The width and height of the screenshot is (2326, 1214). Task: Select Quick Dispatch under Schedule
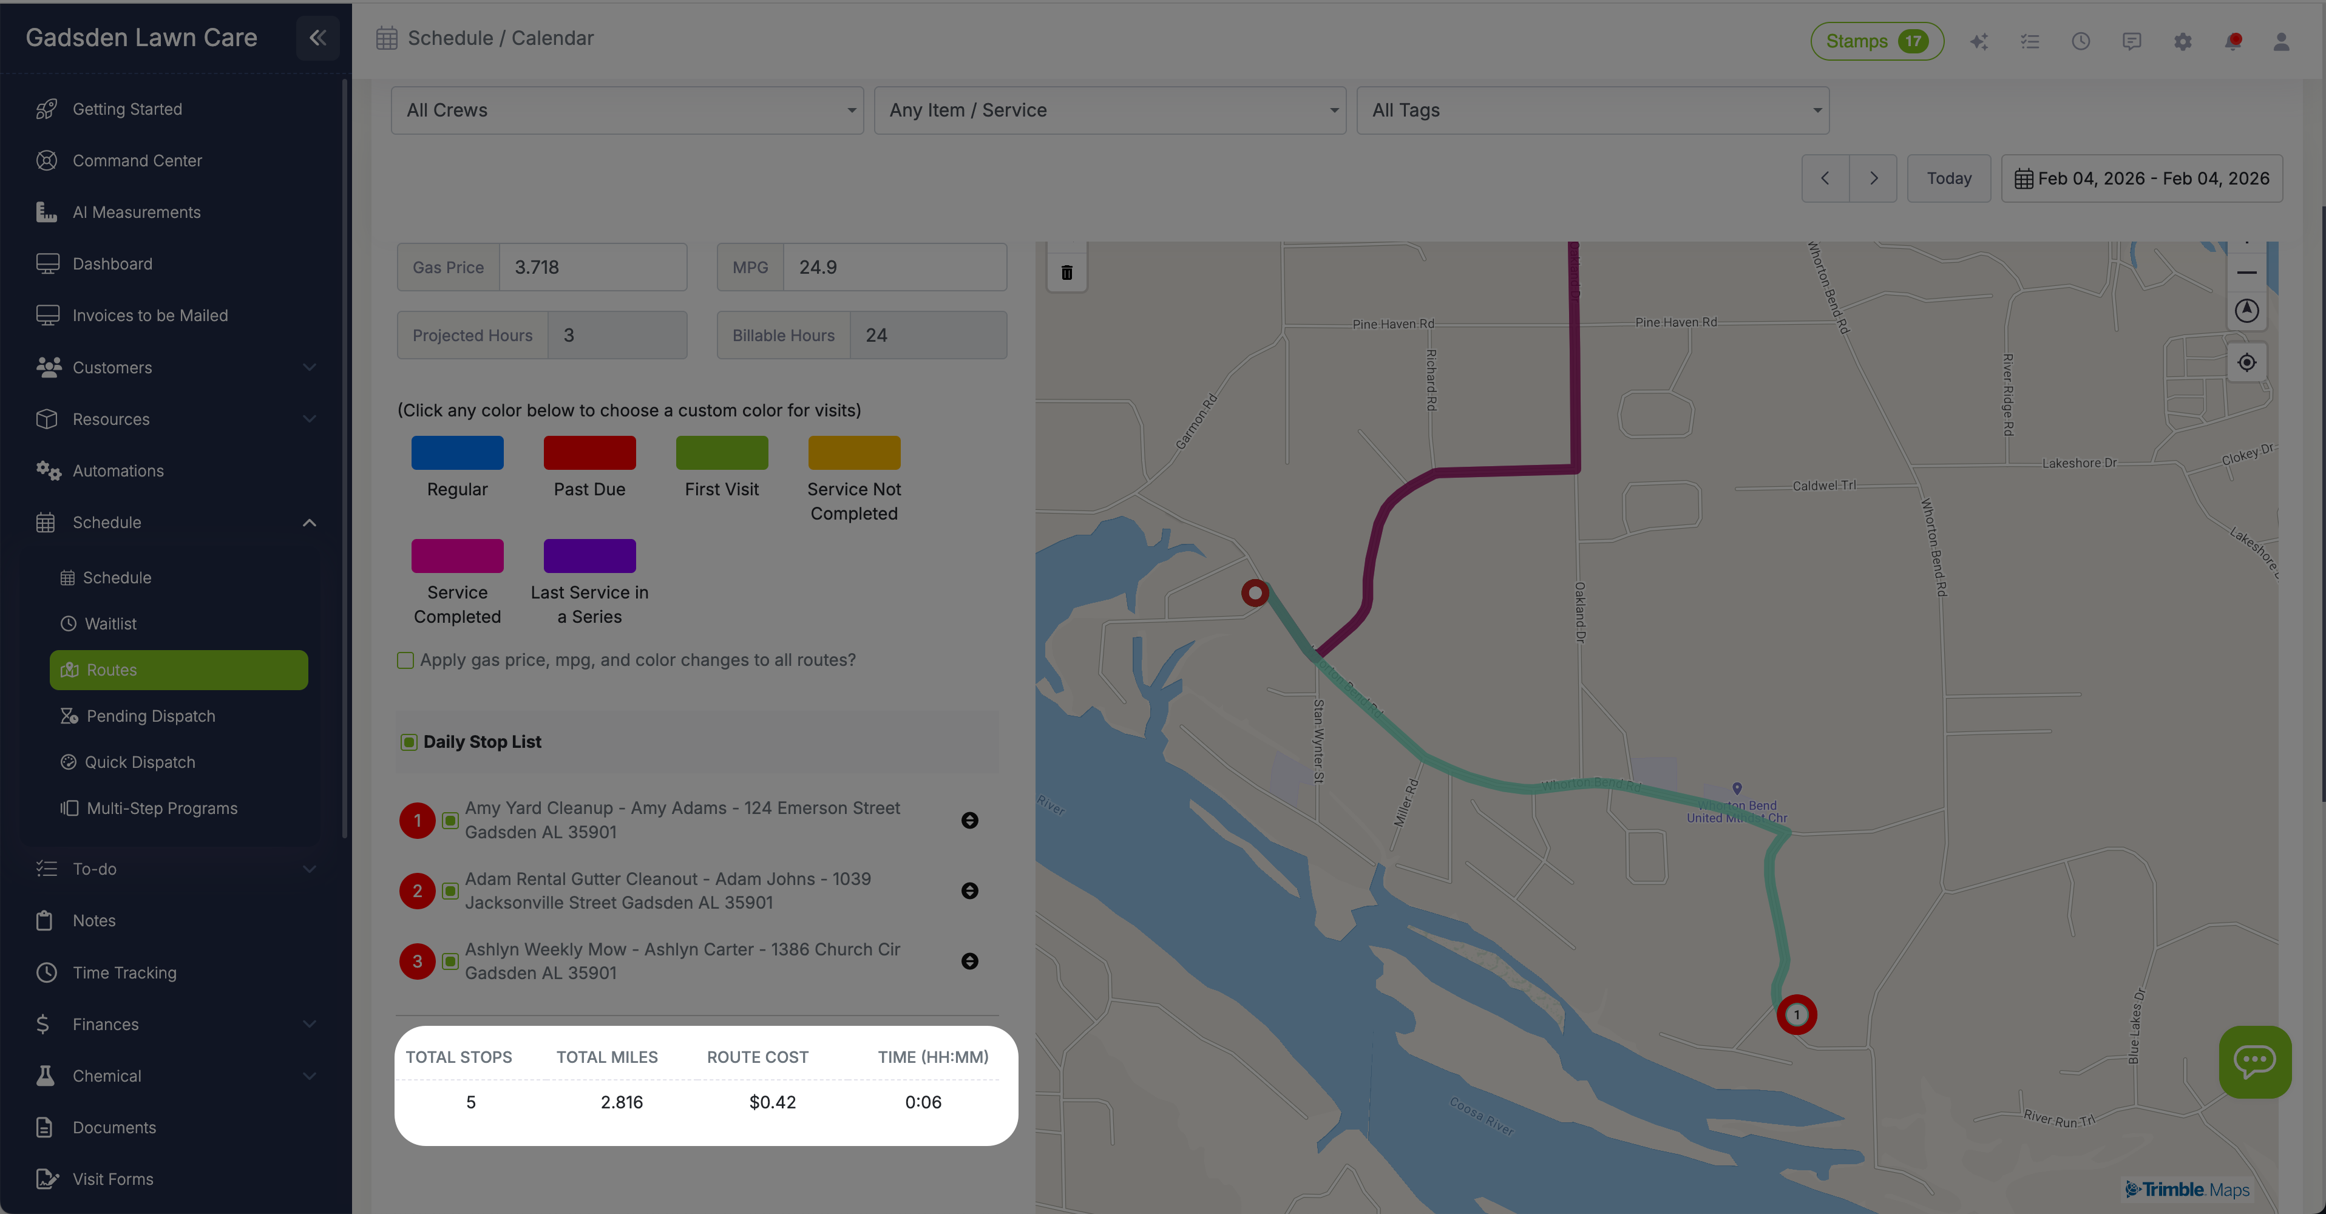[139, 761]
